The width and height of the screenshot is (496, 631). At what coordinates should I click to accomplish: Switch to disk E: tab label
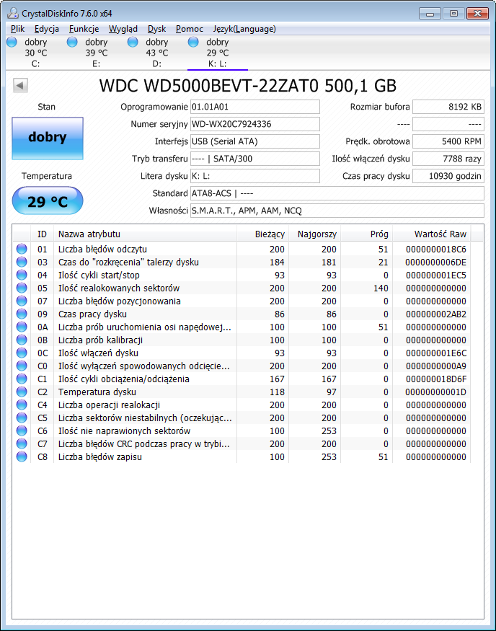pos(96,63)
